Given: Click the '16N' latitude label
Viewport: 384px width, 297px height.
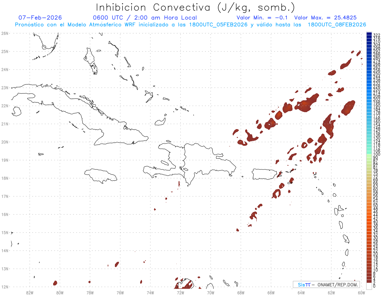Looking at the screenshot, I should click(x=5, y=214).
